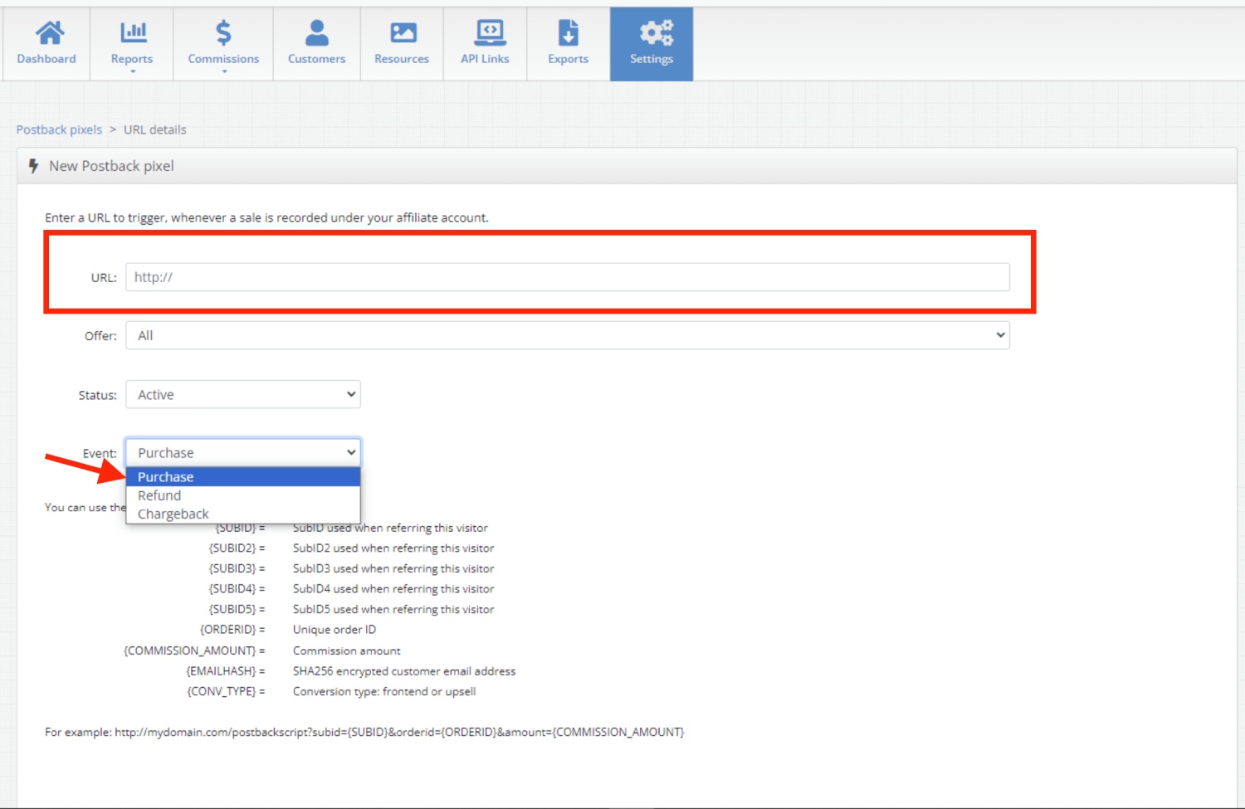Click the 'Status:' field label
This screenshot has width=1245, height=809.
pos(97,396)
